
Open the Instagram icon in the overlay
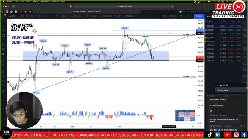pyautogui.click(x=236, y=135)
